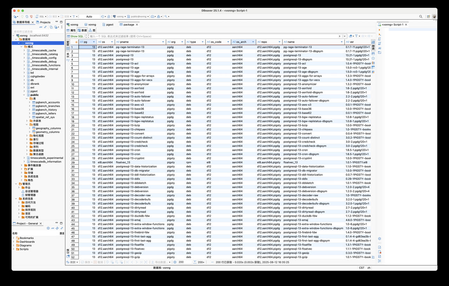Click the postgresql-13-cron-dbgsym name cell
449x286 pixels.
313,154
